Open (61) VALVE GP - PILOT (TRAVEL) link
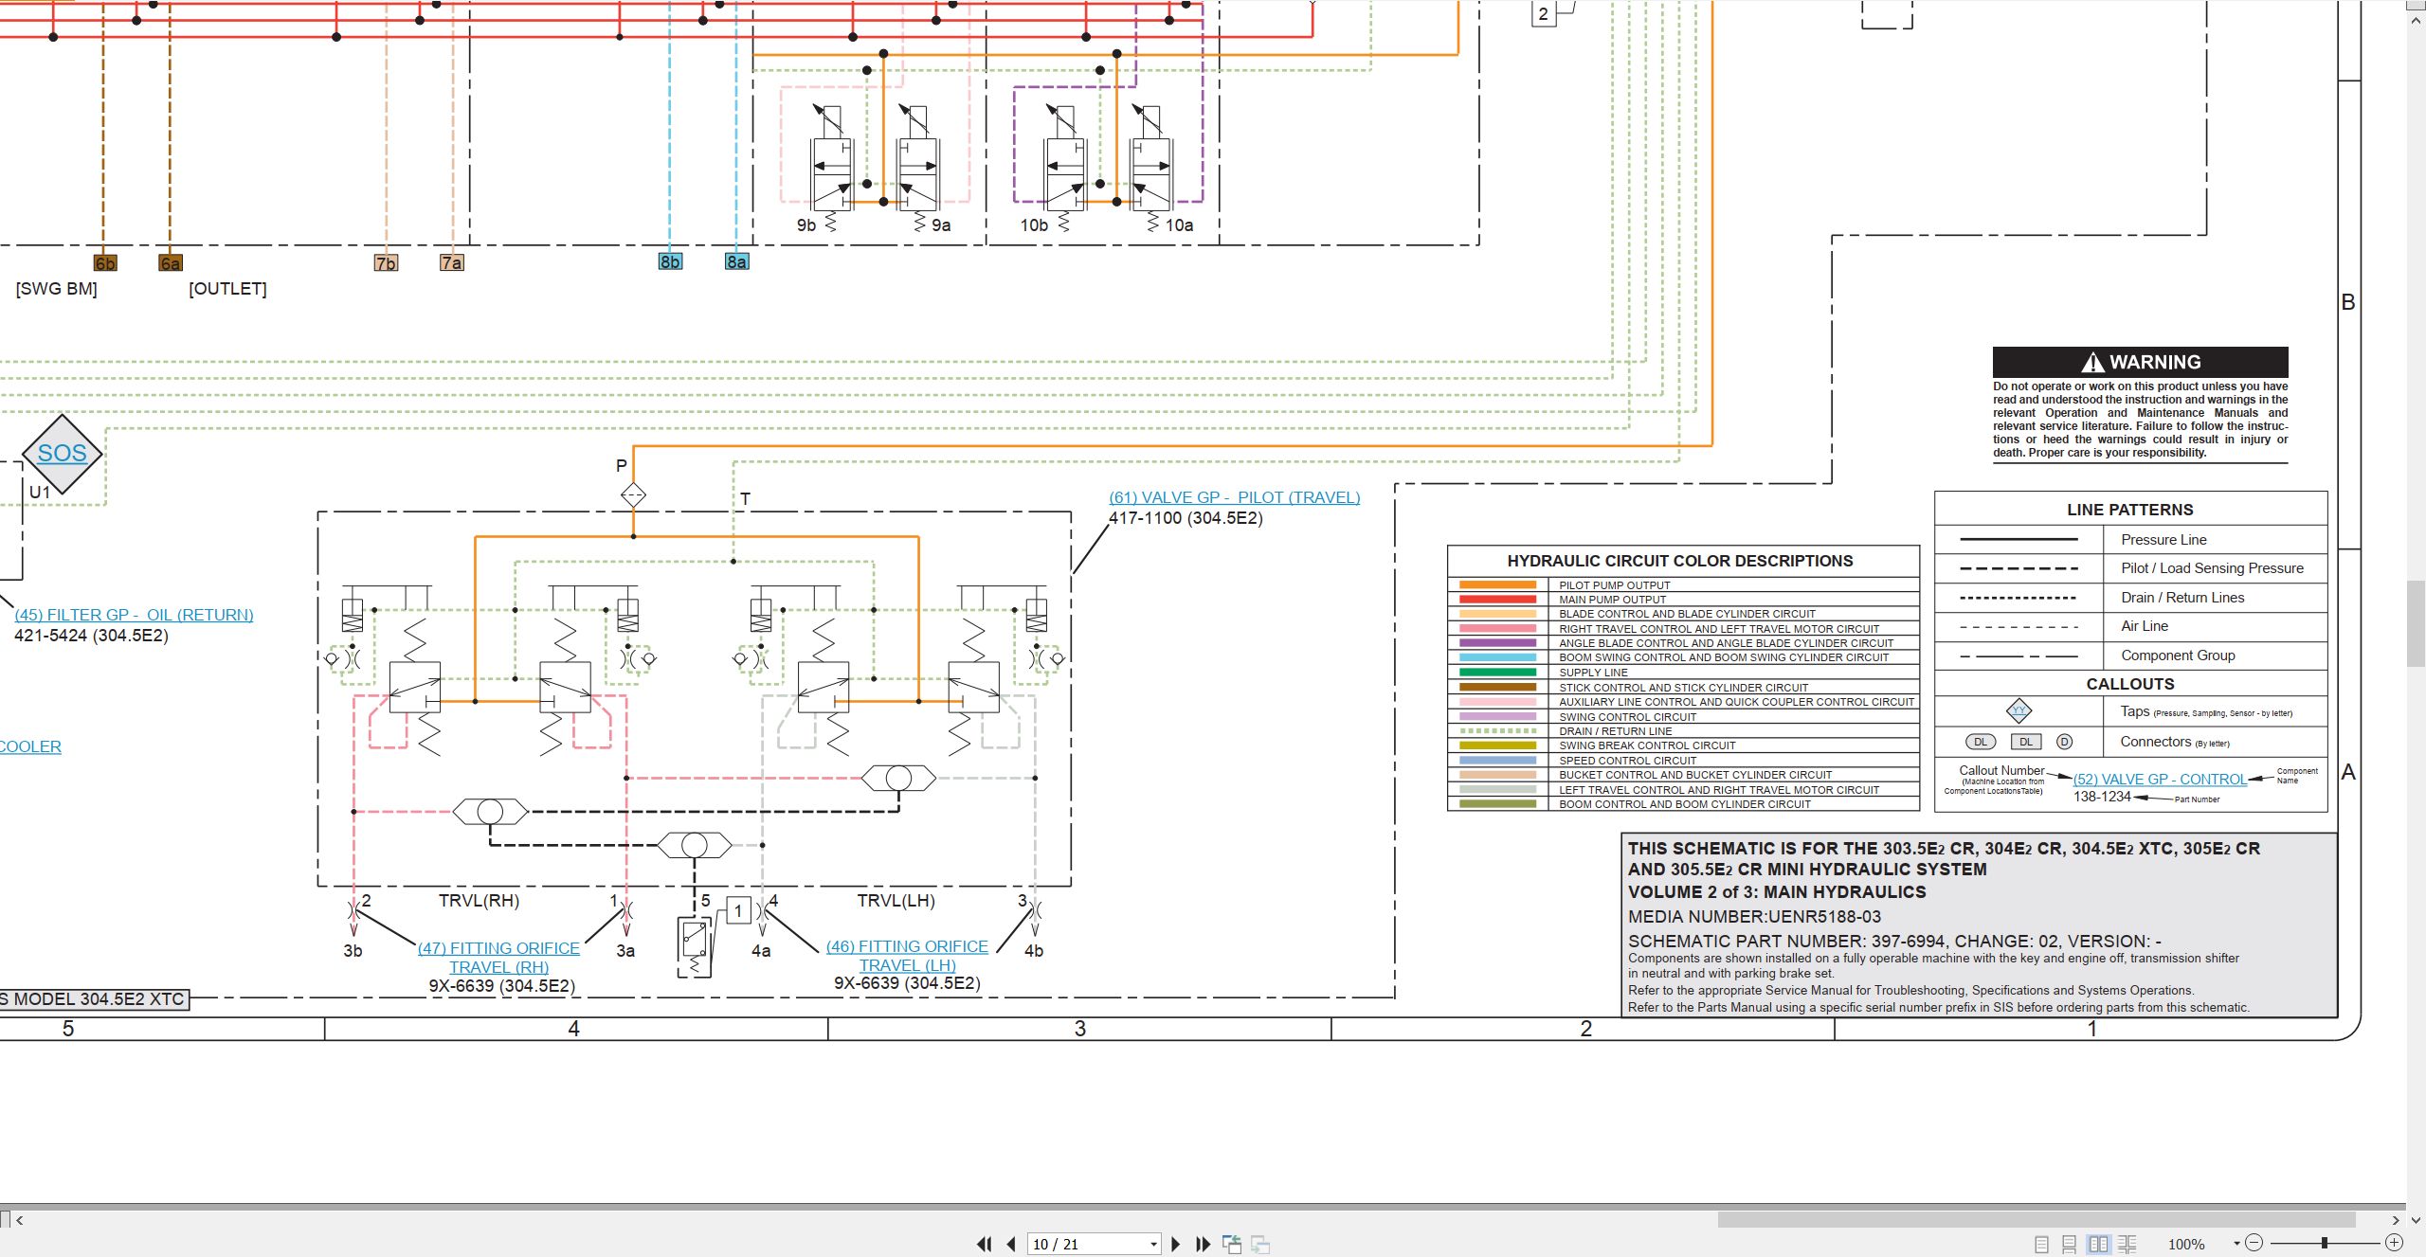This screenshot has width=2426, height=1257. click(1234, 497)
